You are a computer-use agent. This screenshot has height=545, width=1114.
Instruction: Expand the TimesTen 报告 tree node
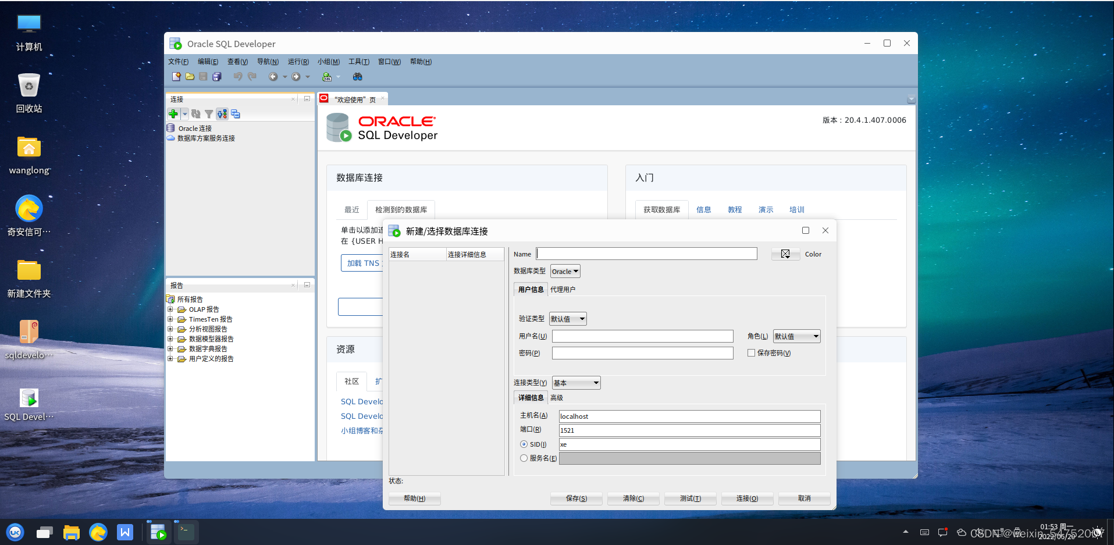(x=170, y=319)
